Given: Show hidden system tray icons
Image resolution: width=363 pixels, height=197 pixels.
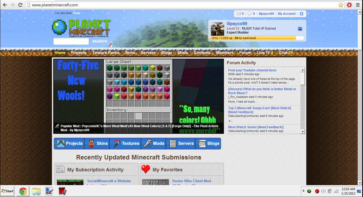Looking at the screenshot, I should click(304, 191).
